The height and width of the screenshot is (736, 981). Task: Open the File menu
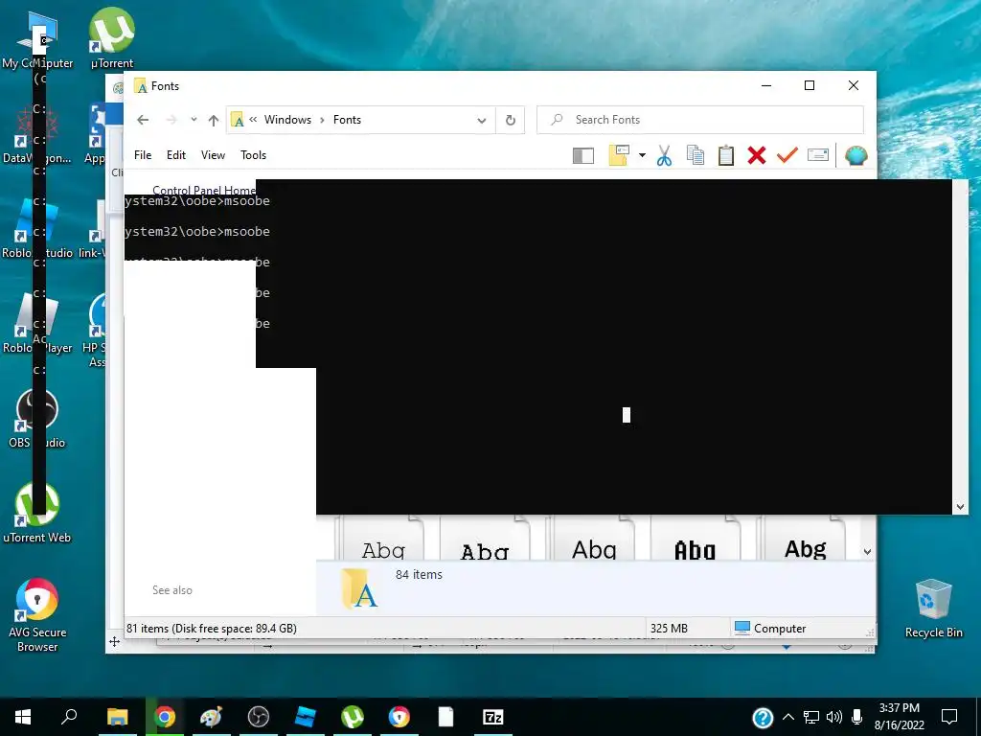(x=143, y=155)
